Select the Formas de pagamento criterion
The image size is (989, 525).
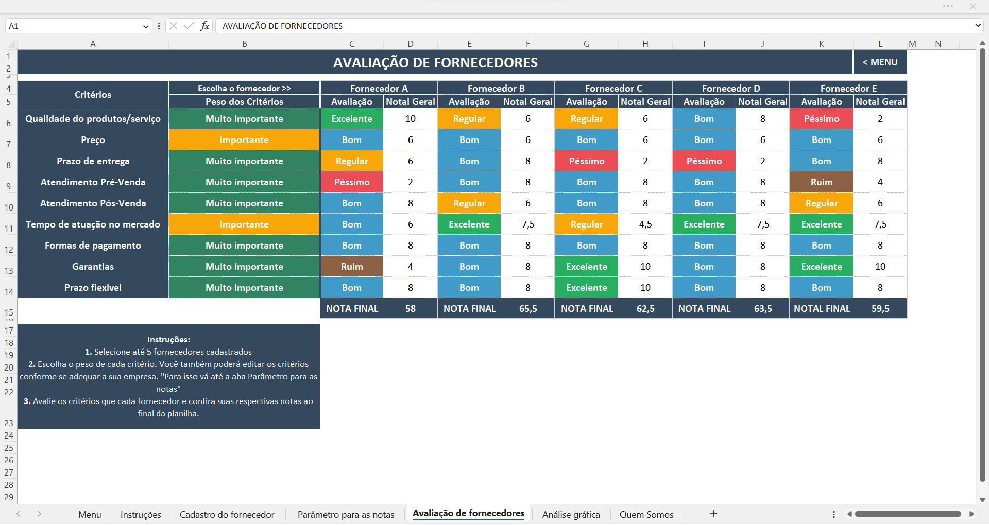pos(93,245)
